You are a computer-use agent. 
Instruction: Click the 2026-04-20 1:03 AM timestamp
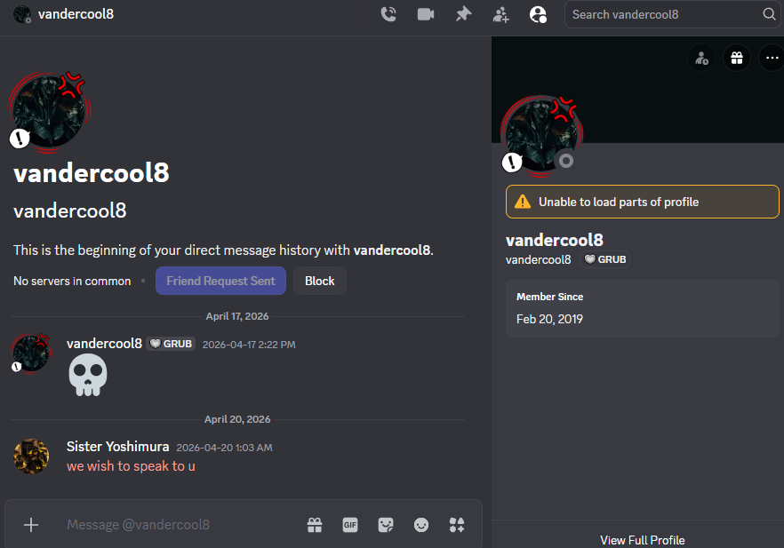click(225, 448)
